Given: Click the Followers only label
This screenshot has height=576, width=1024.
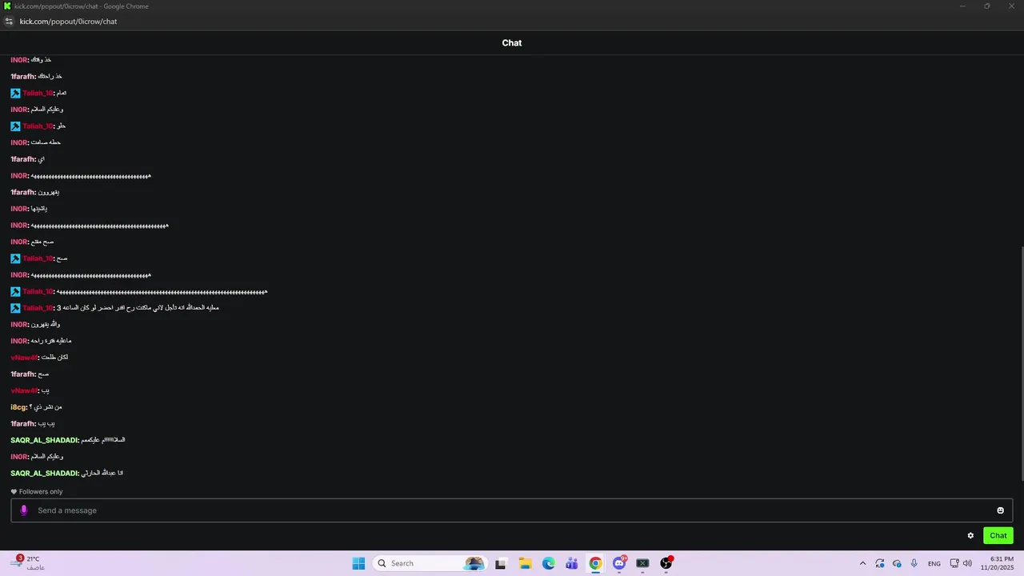Looking at the screenshot, I should 41,492.
